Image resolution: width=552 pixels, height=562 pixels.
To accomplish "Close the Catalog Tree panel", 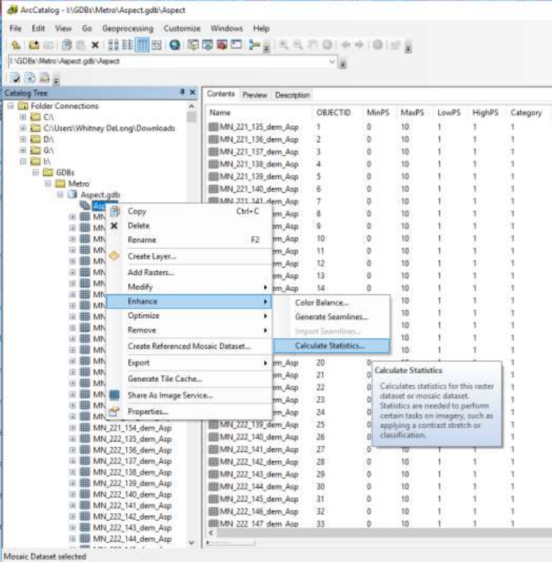I will point(193,92).
